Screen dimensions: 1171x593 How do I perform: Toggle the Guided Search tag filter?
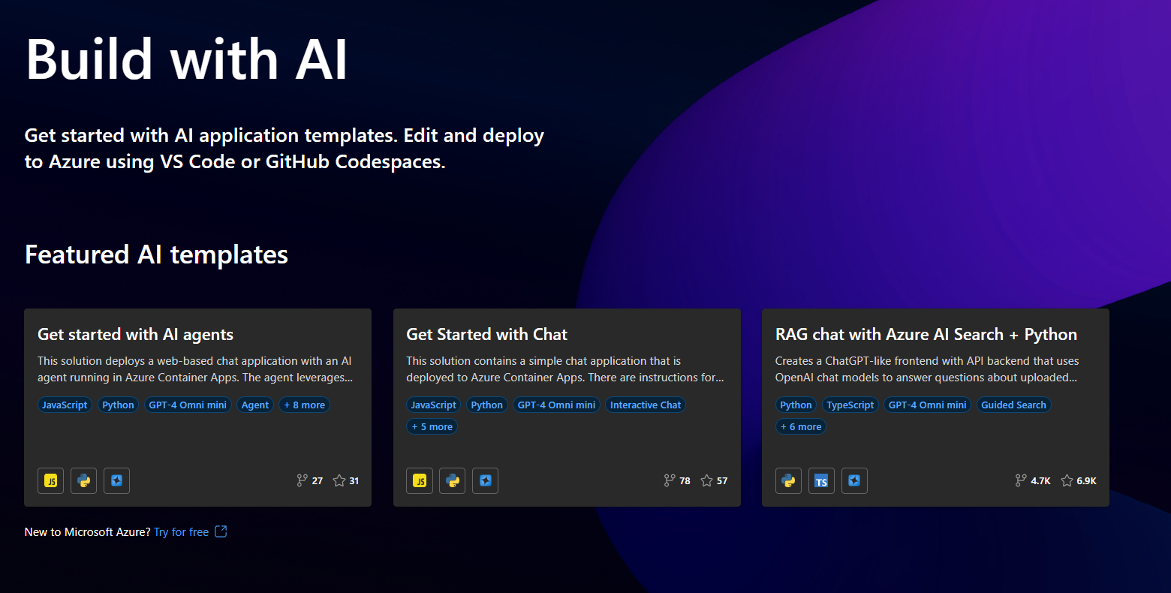(1014, 405)
